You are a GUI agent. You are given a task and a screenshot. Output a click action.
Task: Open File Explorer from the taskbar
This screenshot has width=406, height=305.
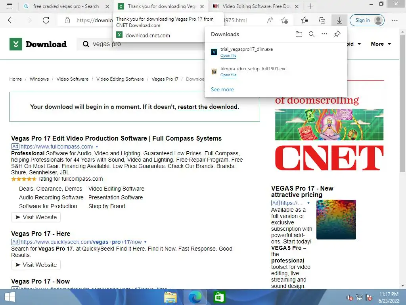tap(170, 297)
